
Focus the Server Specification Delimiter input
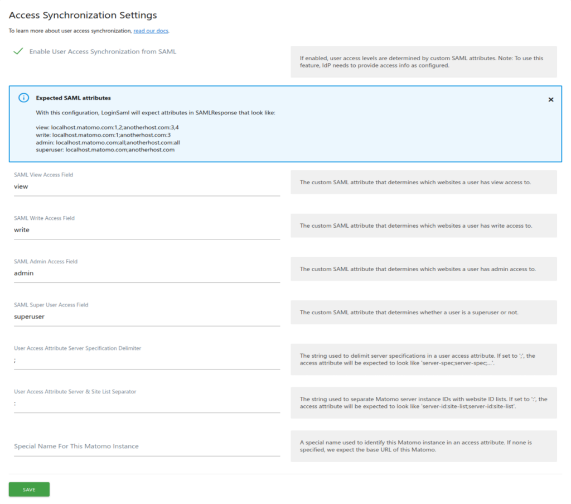click(147, 361)
